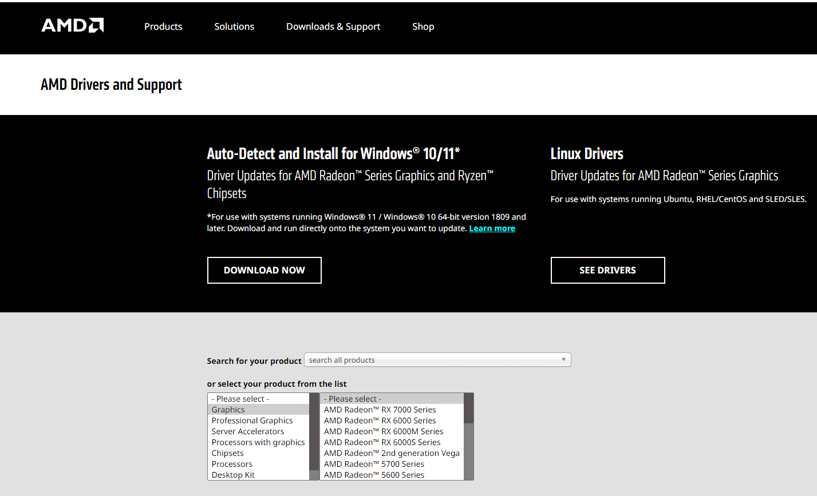Viewport: 817px width, 496px height.
Task: Select Desktop Kit category
Action: pyautogui.click(x=258, y=475)
